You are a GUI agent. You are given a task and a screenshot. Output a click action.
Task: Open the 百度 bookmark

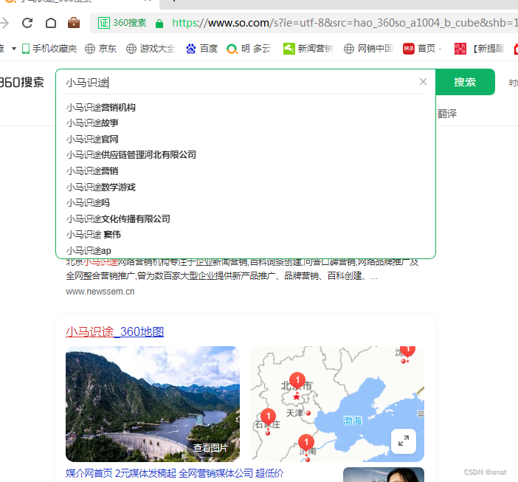pos(201,49)
